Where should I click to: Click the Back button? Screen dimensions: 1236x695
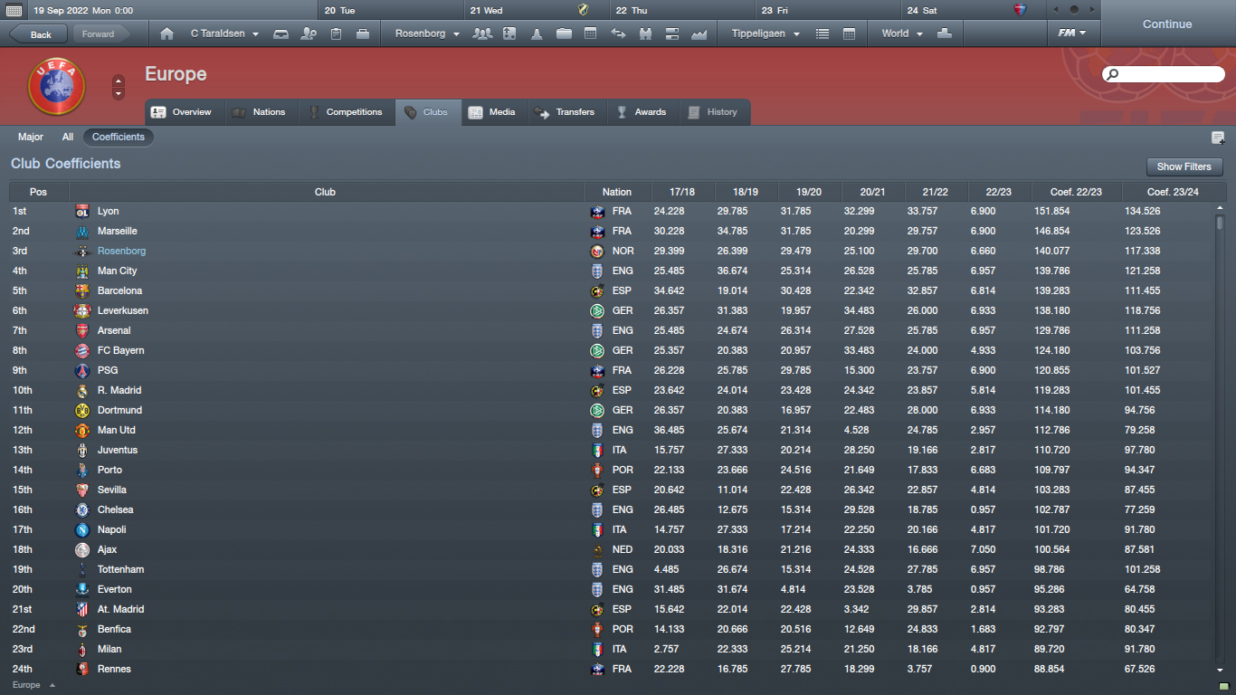pos(39,34)
